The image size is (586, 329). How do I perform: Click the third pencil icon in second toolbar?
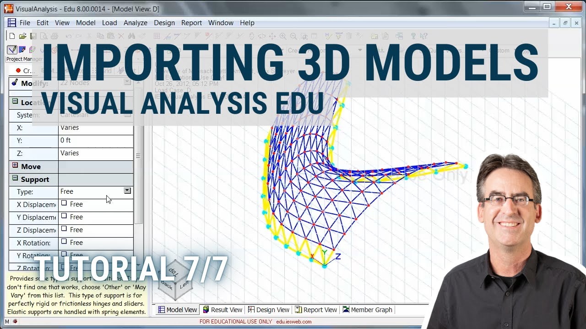(32, 49)
